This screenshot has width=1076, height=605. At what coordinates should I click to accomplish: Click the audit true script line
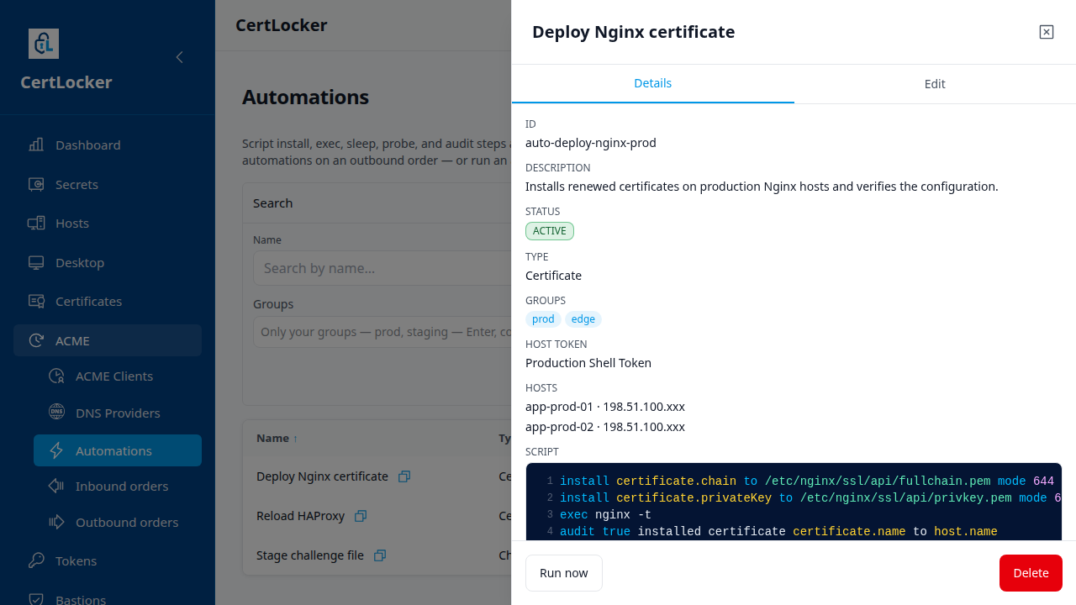(778, 531)
